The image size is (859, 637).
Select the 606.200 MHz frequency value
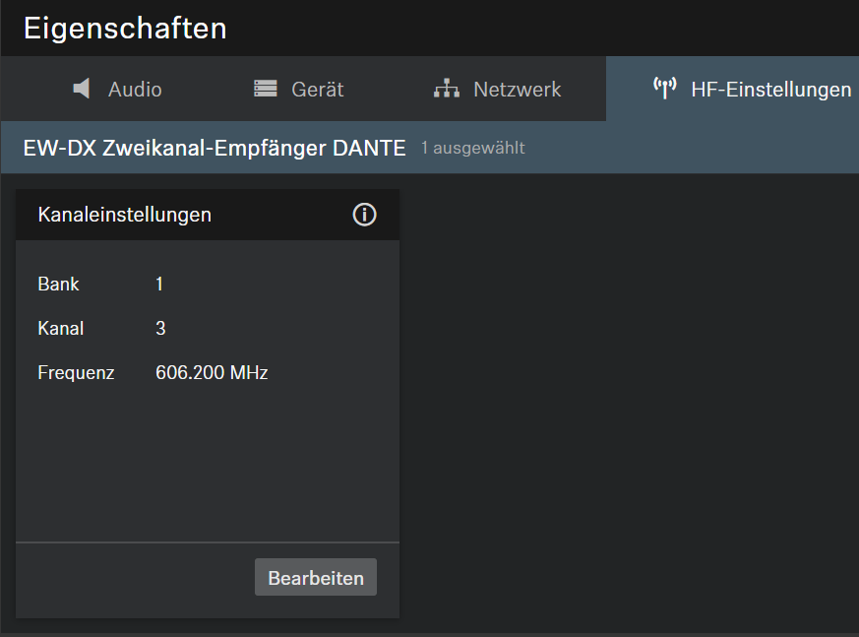212,373
